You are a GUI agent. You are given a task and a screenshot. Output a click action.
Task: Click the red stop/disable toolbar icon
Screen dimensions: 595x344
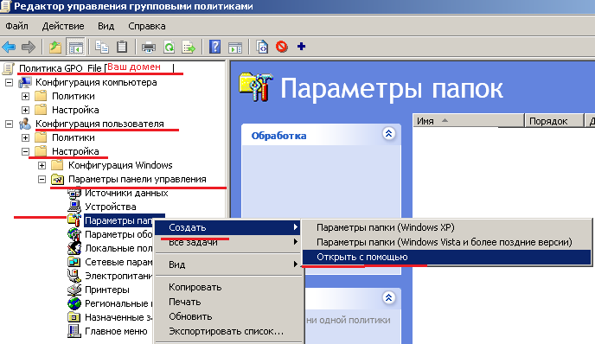point(282,47)
